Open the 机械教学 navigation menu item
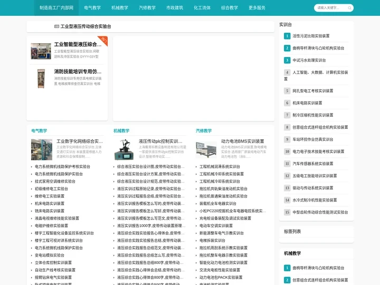 [x=120, y=8]
